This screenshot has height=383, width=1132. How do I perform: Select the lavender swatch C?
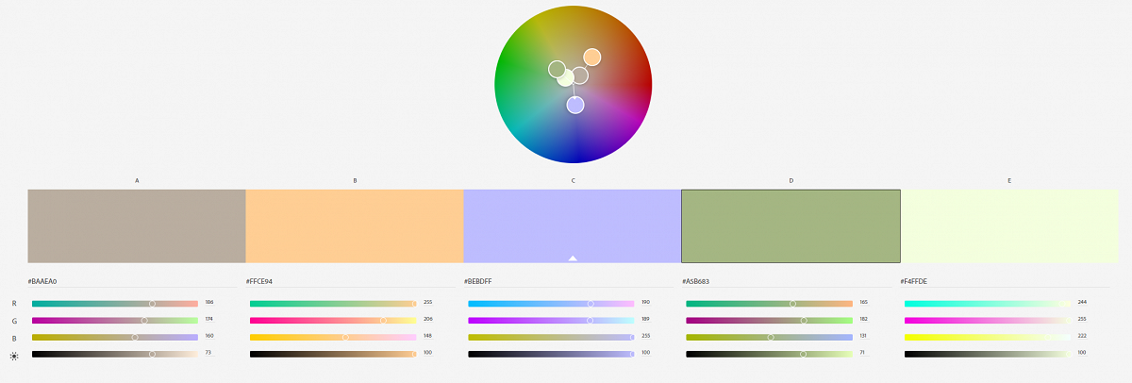(573, 225)
